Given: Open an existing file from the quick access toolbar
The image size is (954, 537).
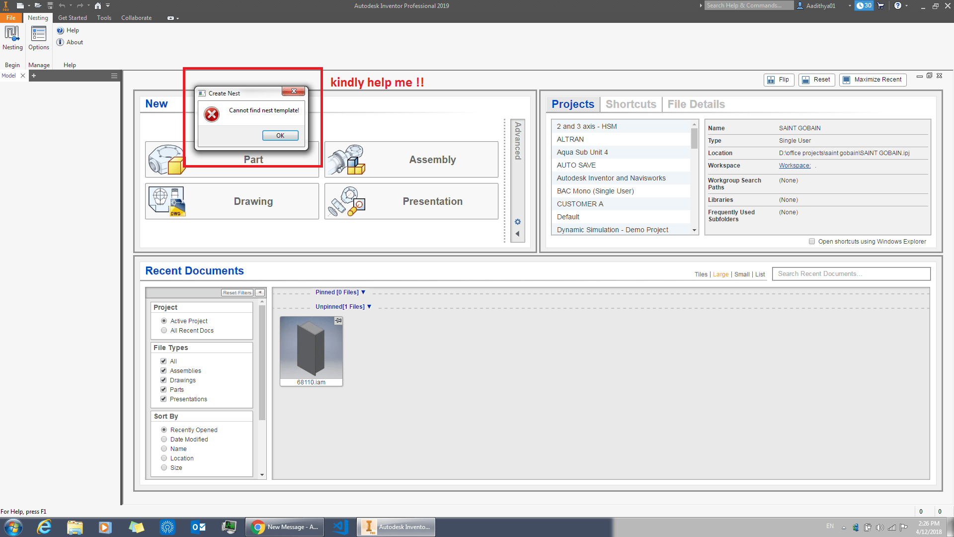Looking at the screenshot, I should (38, 5).
